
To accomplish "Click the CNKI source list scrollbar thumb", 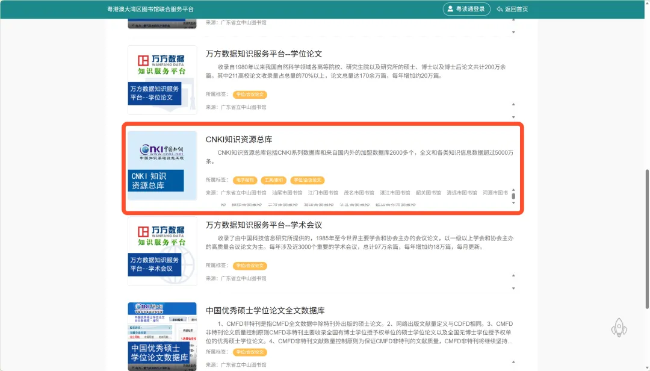I will [x=513, y=196].
